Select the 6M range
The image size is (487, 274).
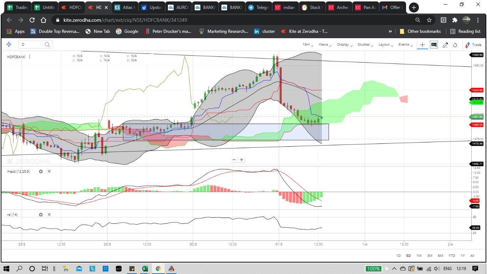[440, 255]
